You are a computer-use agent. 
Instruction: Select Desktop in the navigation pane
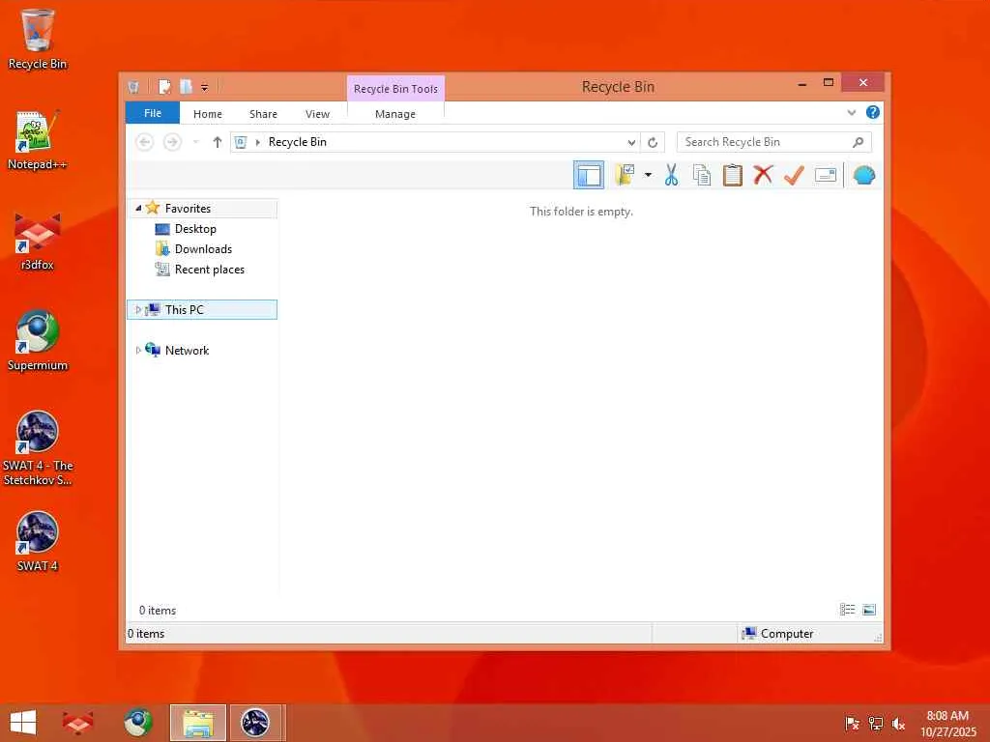pos(195,229)
